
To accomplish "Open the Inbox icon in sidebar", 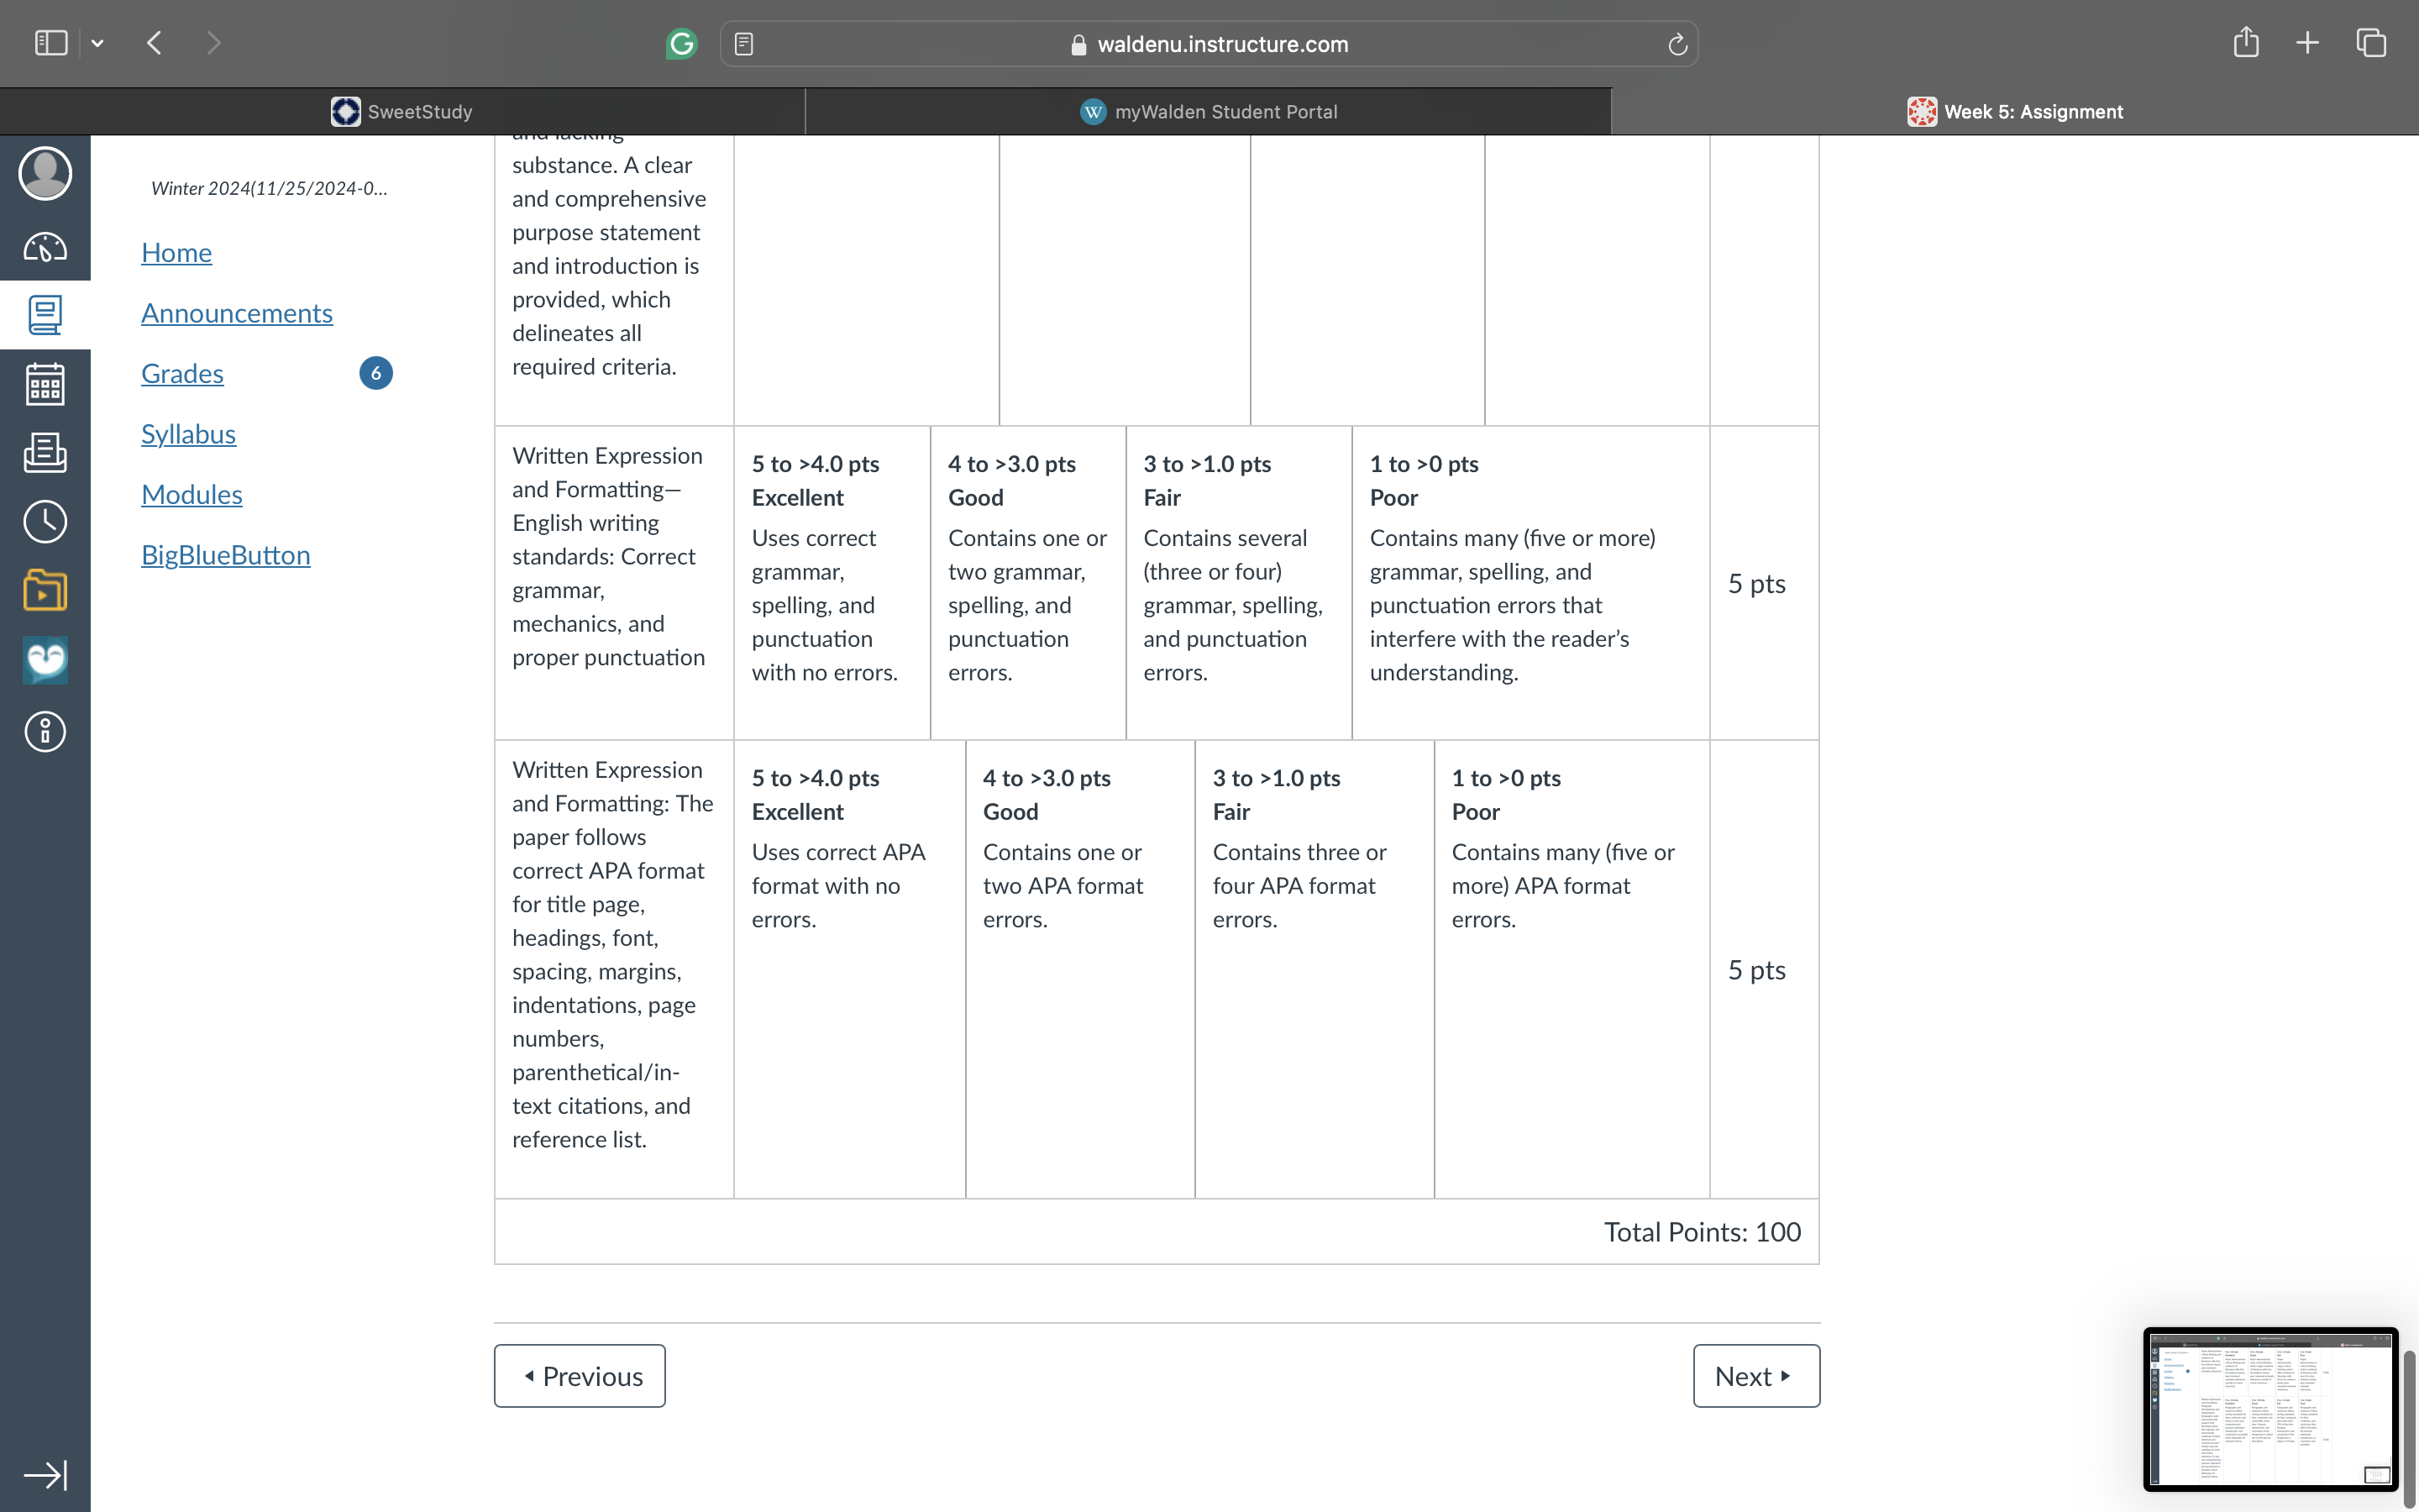I will coord(45,452).
